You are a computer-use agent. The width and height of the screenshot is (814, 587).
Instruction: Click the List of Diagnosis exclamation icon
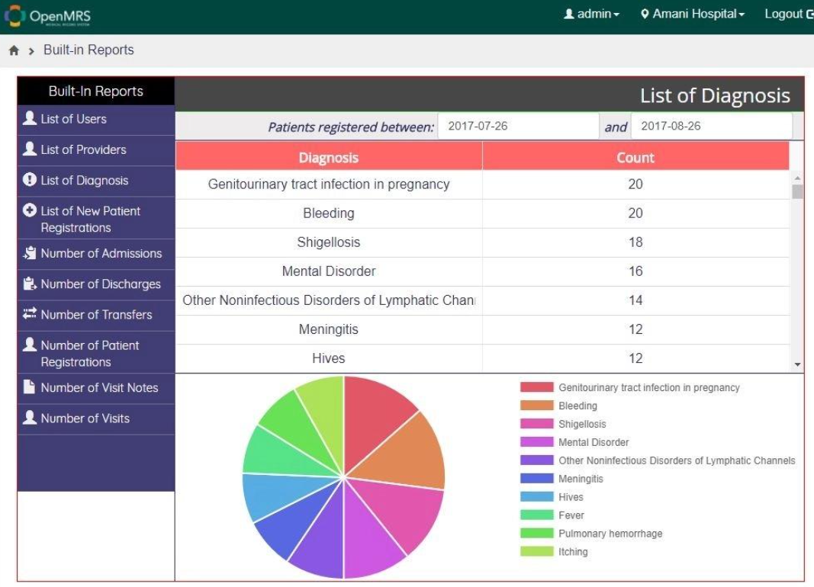pyautogui.click(x=30, y=179)
